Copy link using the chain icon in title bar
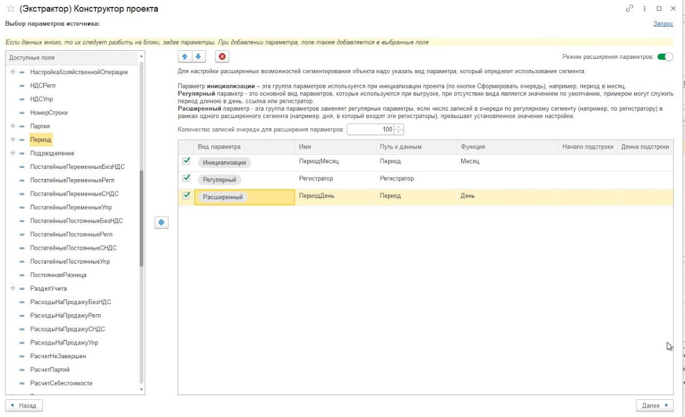Viewport: 685px width, 417px height. pos(630,9)
